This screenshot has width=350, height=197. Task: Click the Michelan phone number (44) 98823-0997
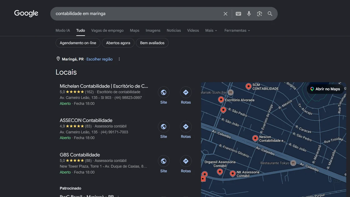coord(128,98)
